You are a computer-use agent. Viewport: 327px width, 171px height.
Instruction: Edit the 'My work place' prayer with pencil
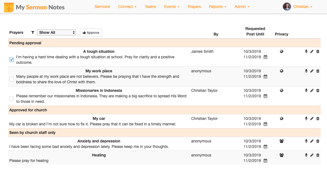pyautogui.click(x=312, y=71)
